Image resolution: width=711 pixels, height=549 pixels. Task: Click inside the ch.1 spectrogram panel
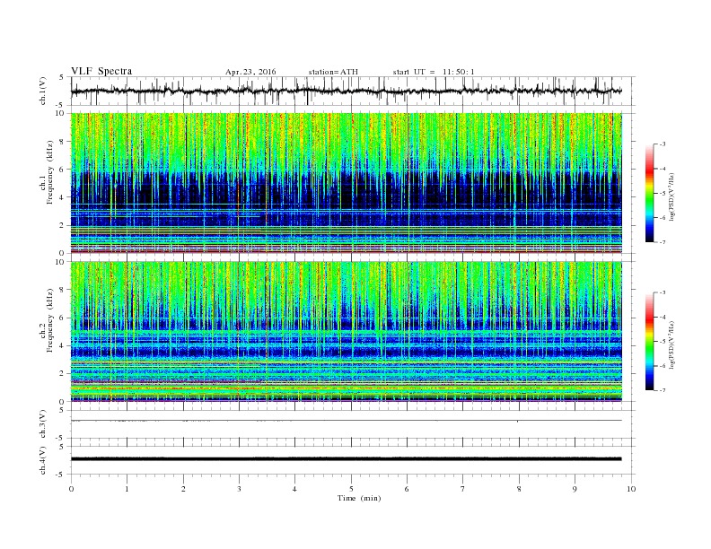(346, 183)
